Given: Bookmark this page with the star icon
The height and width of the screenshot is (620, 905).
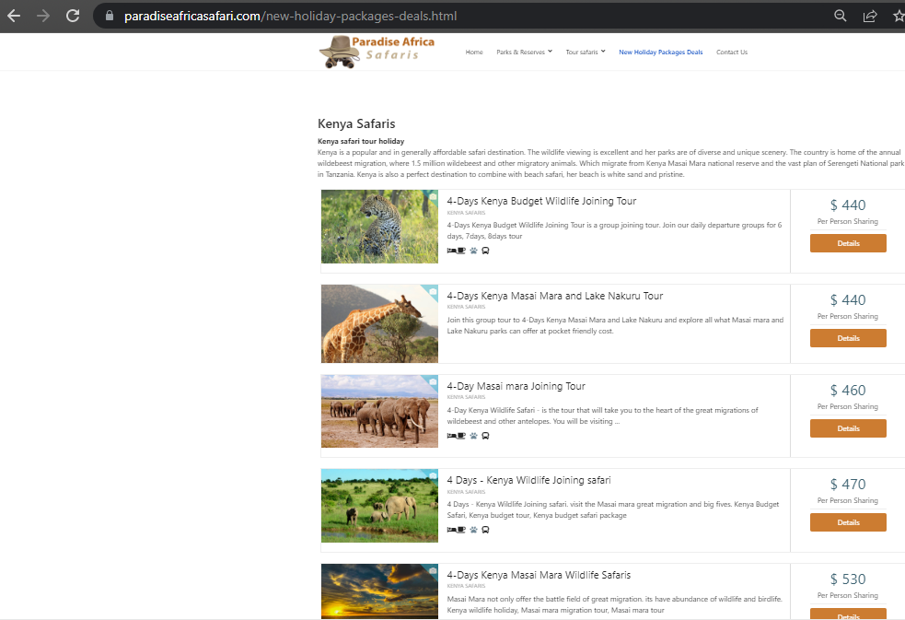Looking at the screenshot, I should click(898, 16).
